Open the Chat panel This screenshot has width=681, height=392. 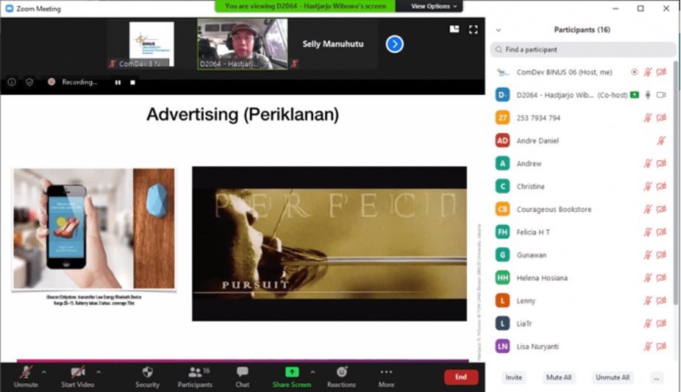pos(242,376)
